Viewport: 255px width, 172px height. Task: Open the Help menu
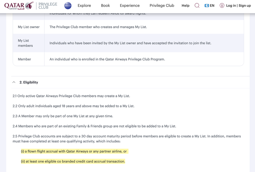coord(185,5)
